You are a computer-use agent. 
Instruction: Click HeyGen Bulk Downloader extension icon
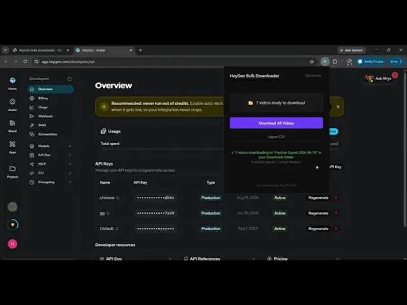coord(325,62)
